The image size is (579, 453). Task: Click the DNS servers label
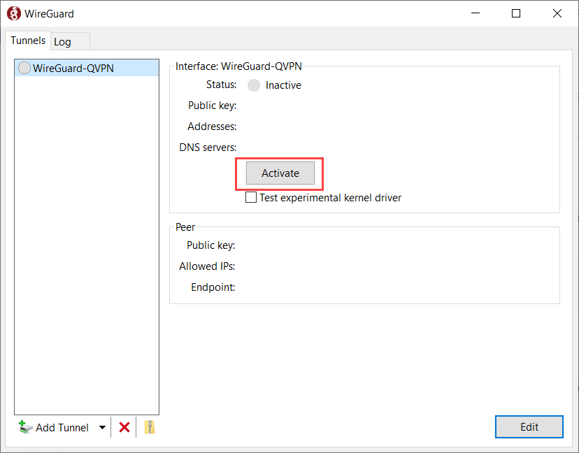coord(208,148)
